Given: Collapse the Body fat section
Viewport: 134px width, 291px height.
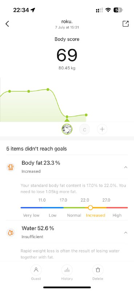Looking at the screenshot, I should 126,167.
